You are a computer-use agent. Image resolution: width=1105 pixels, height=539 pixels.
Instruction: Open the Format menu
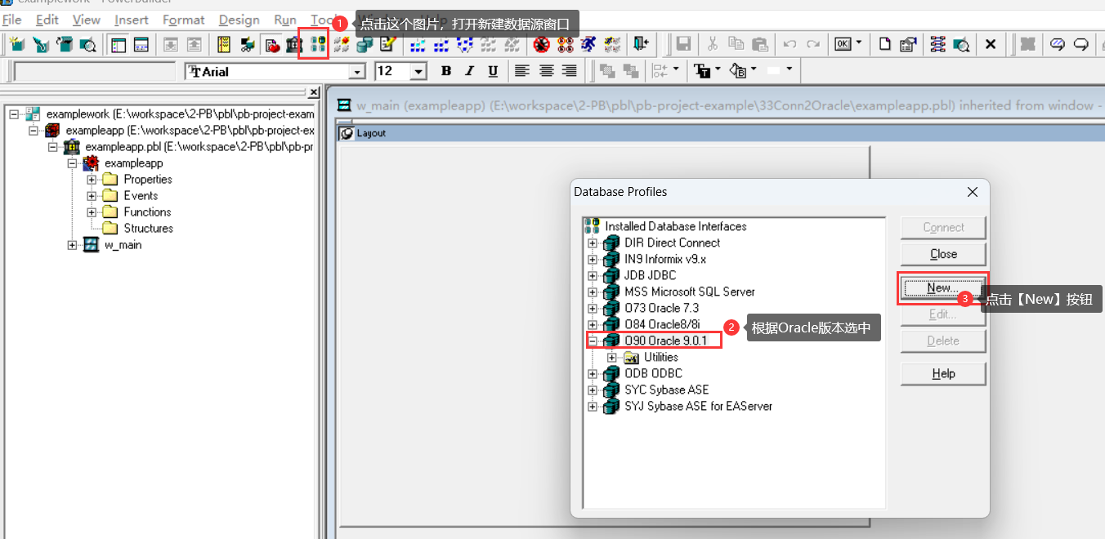point(184,20)
